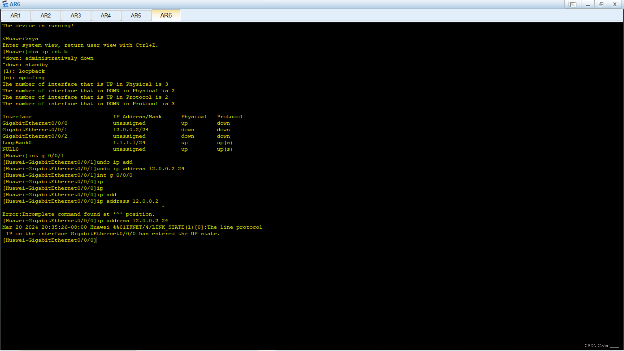Click 'DOWN in Protocol is 3' summary line

tap(88, 104)
